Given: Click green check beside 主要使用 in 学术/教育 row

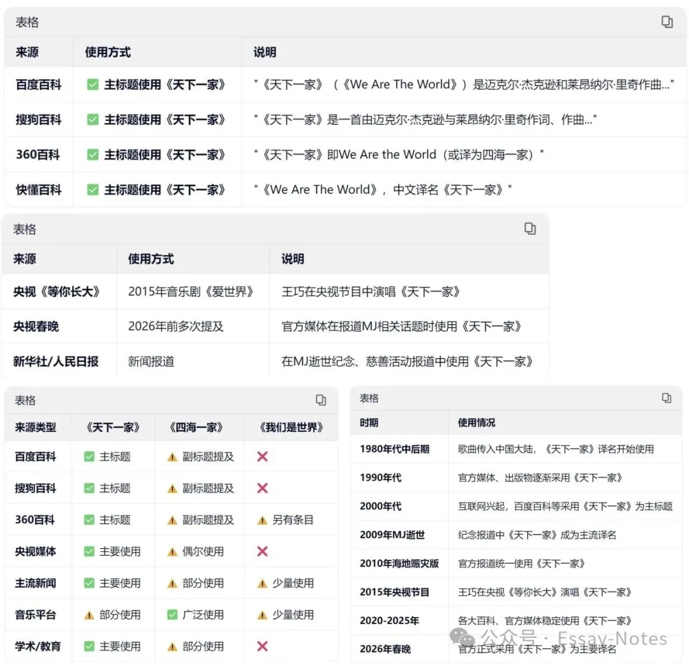Looking at the screenshot, I should pyautogui.click(x=89, y=646).
